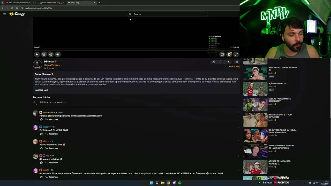Open AÇÃO DE NATAL video thumbnail
331x186 pixels.
(x=255, y=89)
